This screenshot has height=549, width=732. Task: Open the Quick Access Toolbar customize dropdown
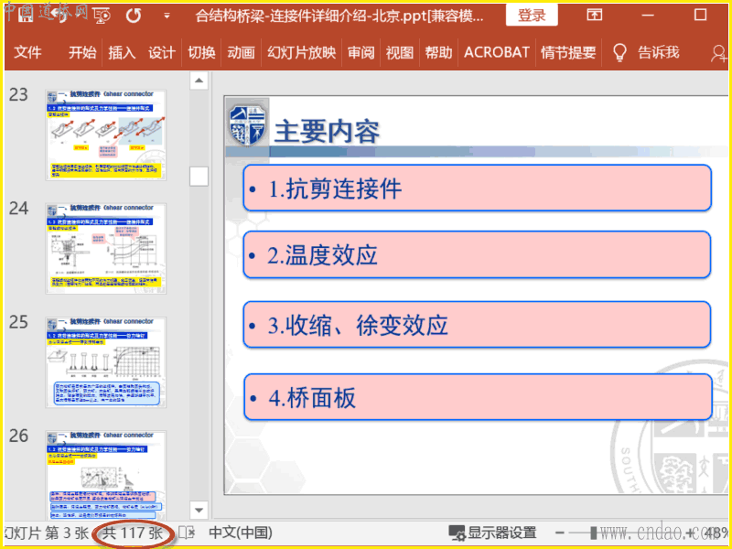pyautogui.click(x=167, y=16)
